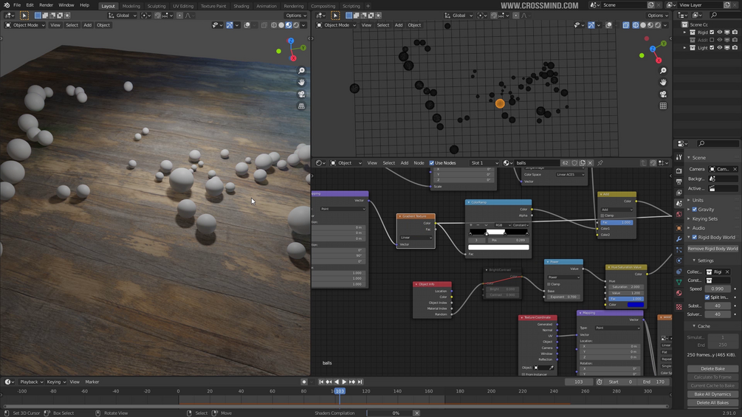Toggle Gravity checkbox
Viewport: 742px width, 417px height.
695,210
